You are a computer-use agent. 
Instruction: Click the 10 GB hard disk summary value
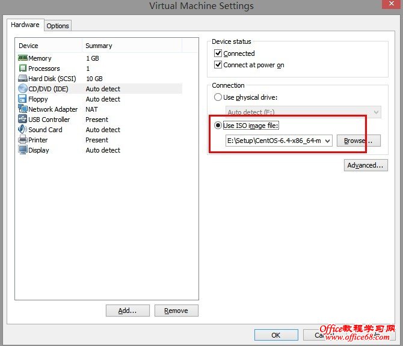(94, 79)
